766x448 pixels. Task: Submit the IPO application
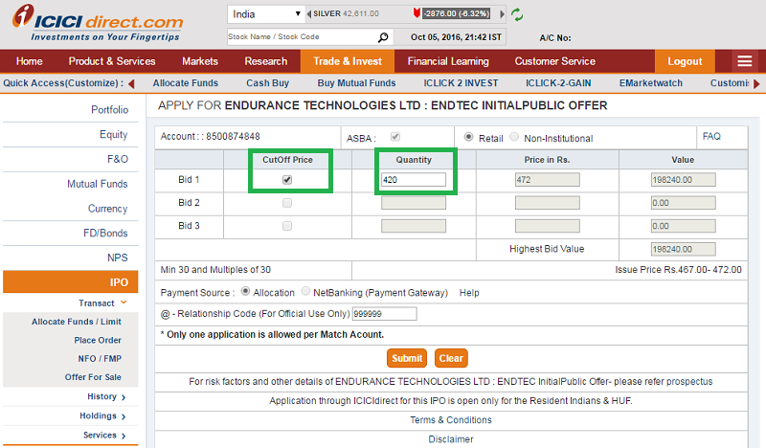click(x=407, y=358)
